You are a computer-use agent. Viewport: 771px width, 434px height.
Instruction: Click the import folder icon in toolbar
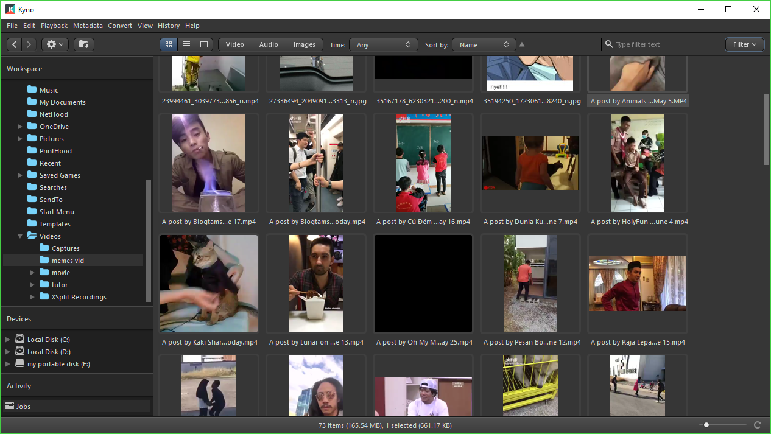(x=84, y=44)
